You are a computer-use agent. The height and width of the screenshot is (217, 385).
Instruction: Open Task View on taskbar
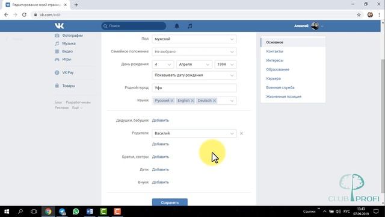34,212
